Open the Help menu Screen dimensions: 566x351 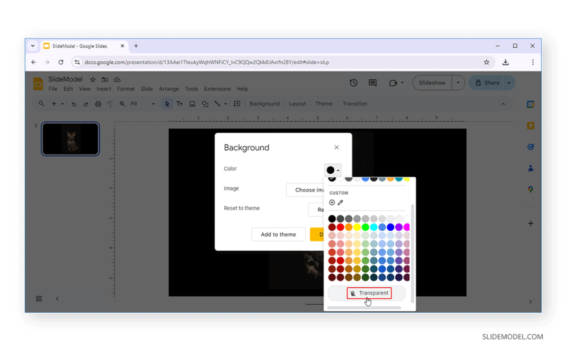pyautogui.click(x=242, y=89)
